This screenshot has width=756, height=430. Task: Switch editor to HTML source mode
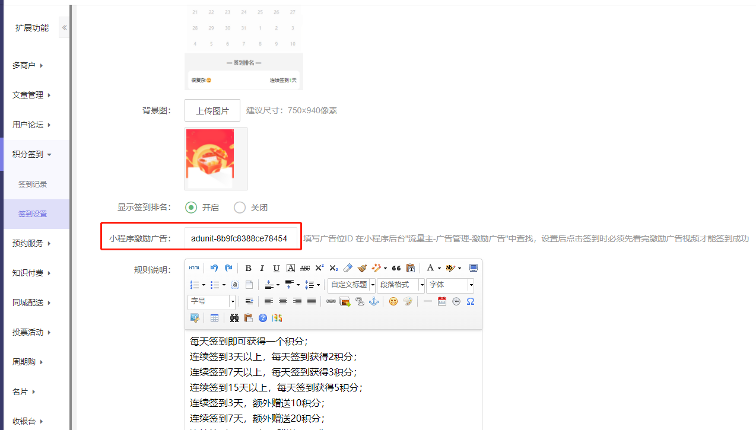click(194, 268)
